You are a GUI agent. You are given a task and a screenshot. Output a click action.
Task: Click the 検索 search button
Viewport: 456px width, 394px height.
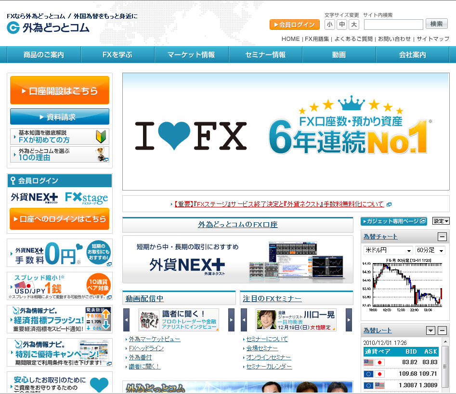[x=437, y=24]
